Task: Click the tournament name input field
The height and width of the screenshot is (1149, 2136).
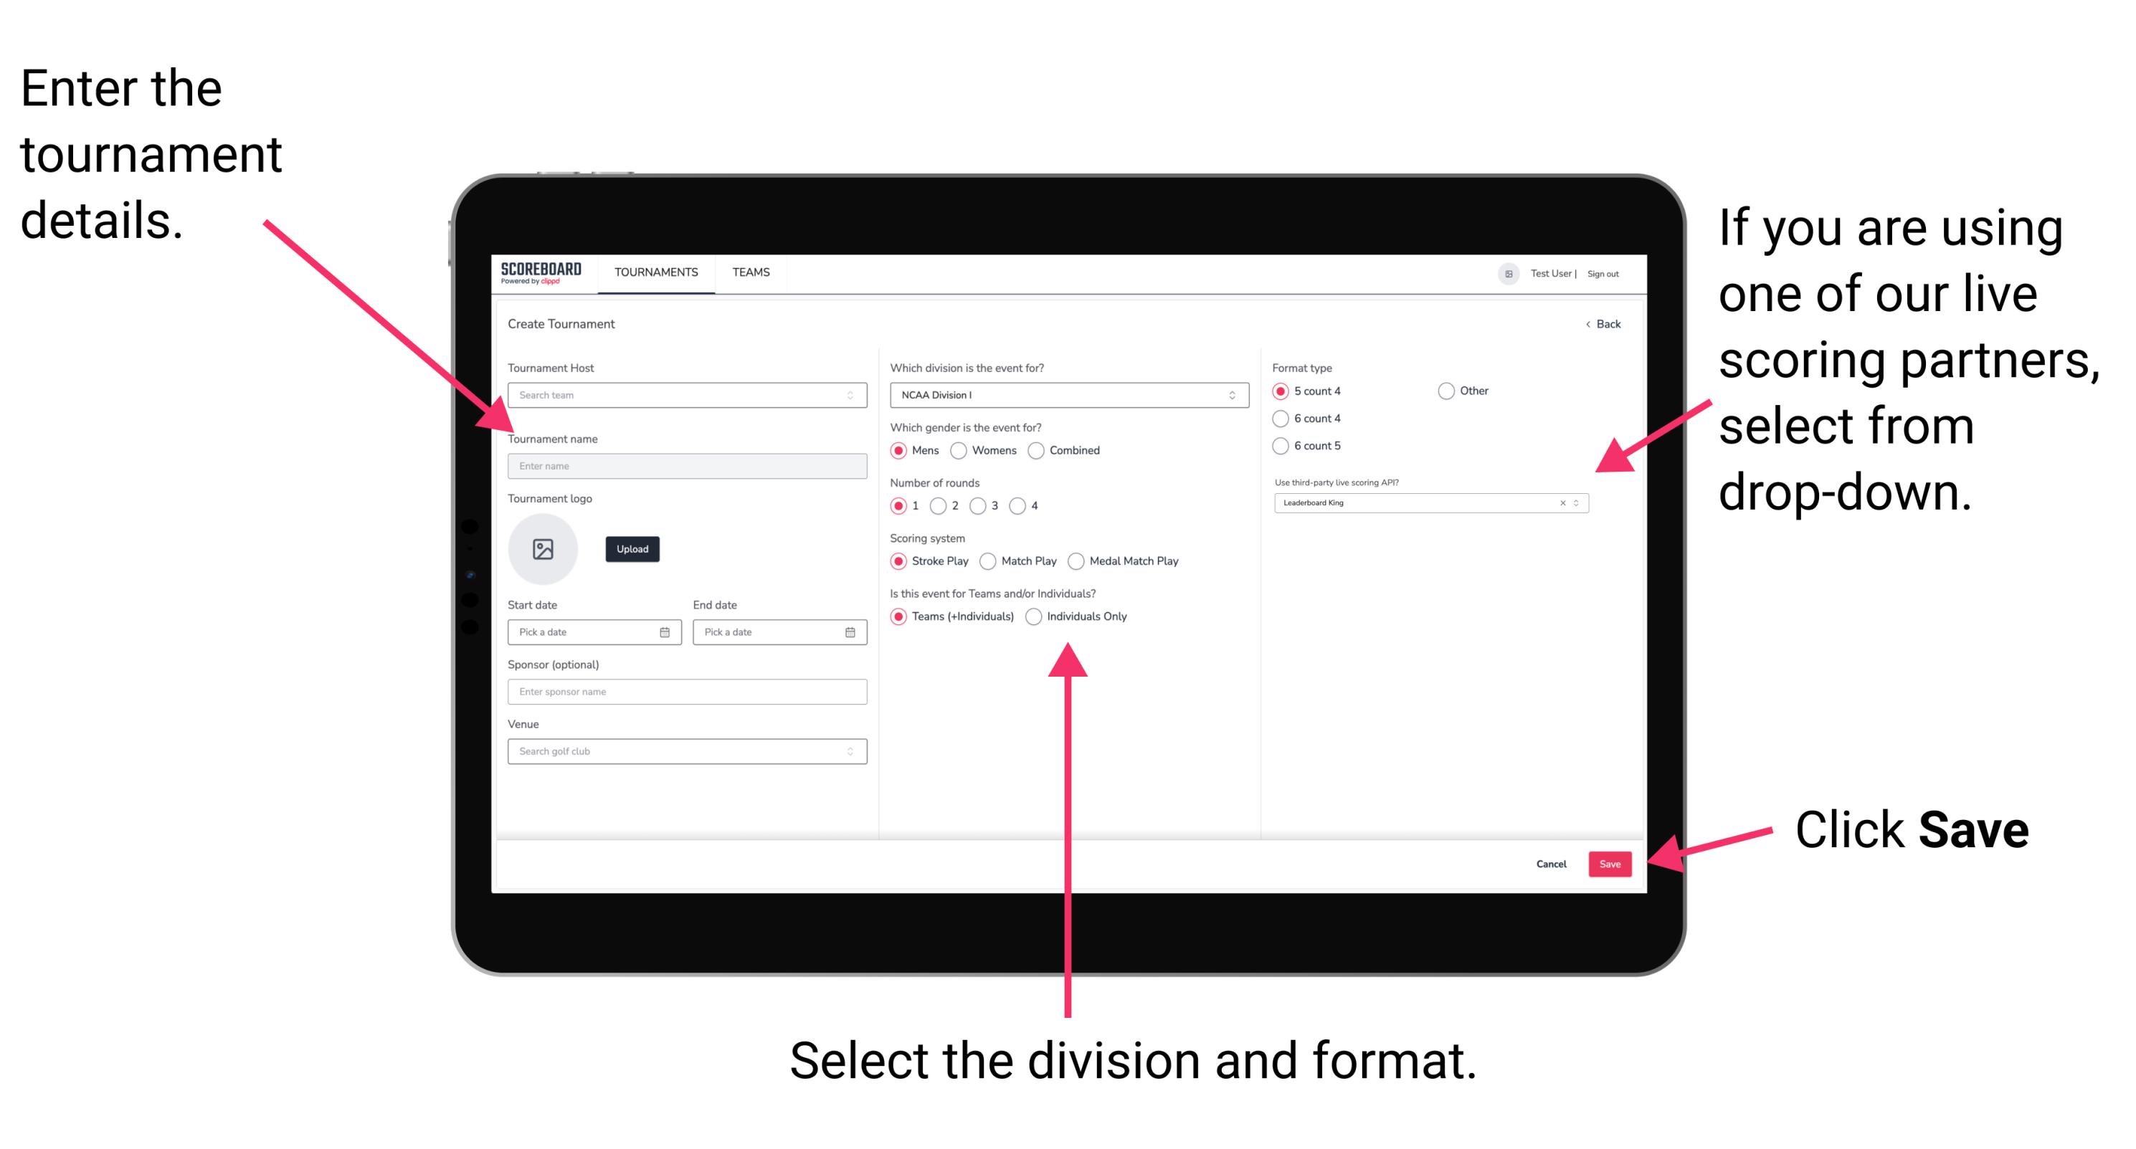Action: coord(684,467)
